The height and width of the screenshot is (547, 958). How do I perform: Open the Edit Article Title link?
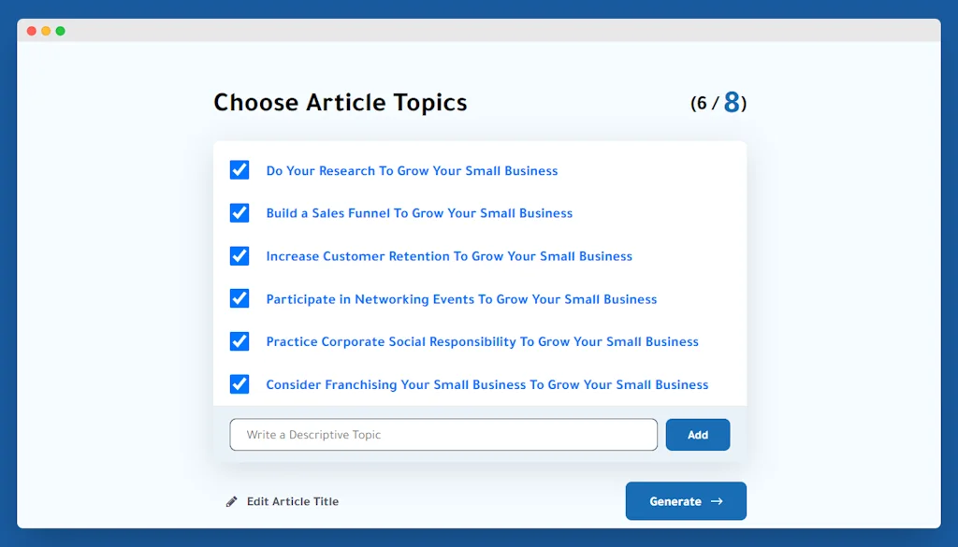click(x=292, y=502)
